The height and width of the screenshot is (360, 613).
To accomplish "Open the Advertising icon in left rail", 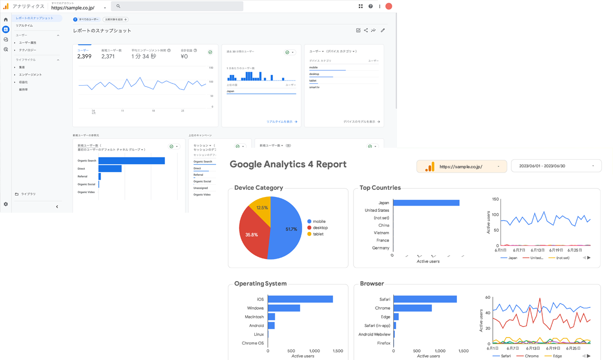I will pos(6,49).
